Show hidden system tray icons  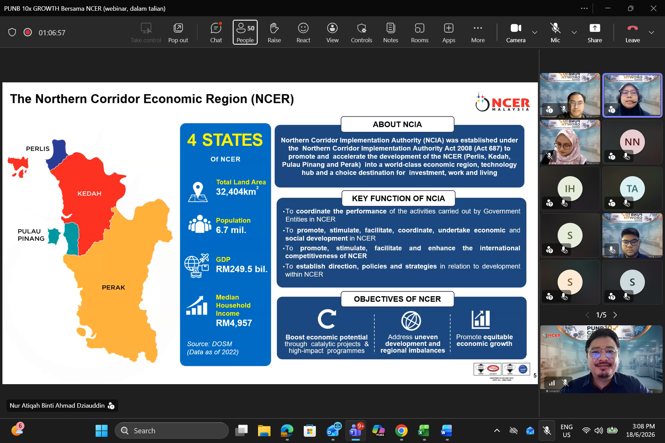[497, 431]
